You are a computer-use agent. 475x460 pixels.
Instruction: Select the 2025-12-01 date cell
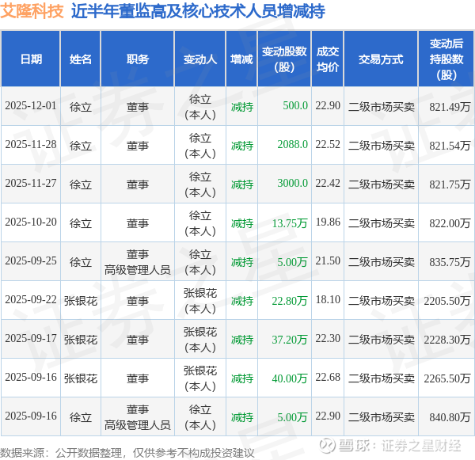click(31, 106)
